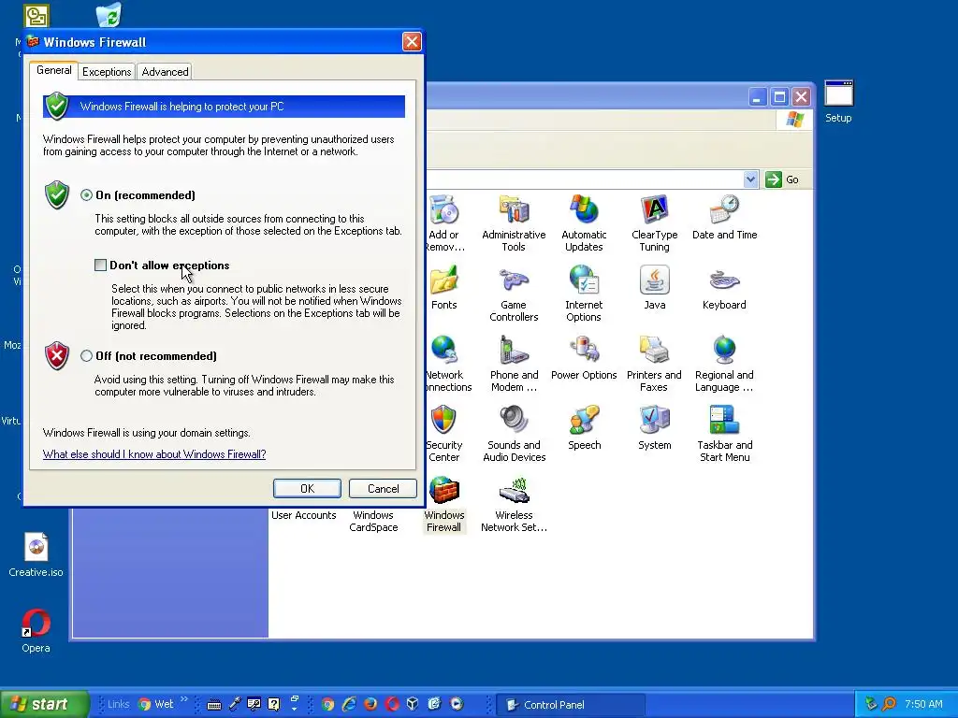
Task: Click the taskbar clock showing 7:50 AM
Action: [x=923, y=704]
